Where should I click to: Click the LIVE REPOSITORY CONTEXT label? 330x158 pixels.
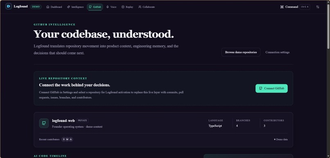click(x=63, y=78)
